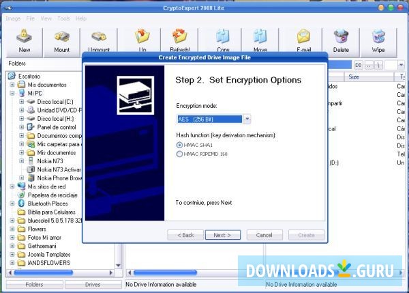Click folder tree horizontal scrollbar thumb
This screenshot has height=293, width=409.
tap(44, 273)
